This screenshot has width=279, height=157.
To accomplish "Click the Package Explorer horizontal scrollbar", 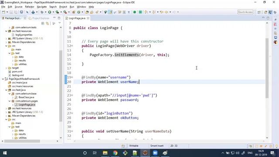I will pos(22,141).
